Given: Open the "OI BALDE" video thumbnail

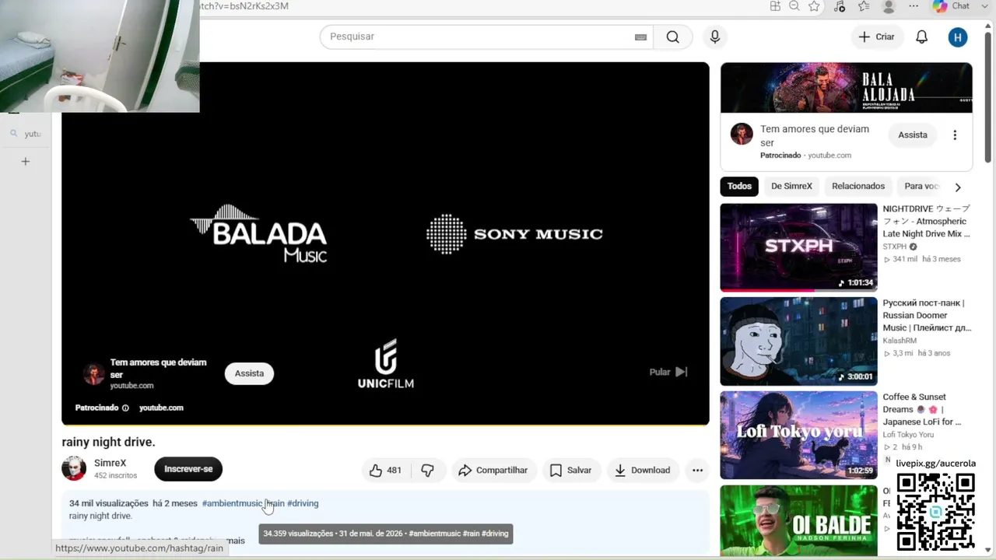Looking at the screenshot, I should coord(798,521).
